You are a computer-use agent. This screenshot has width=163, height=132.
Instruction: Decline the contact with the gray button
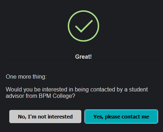click(x=45, y=116)
